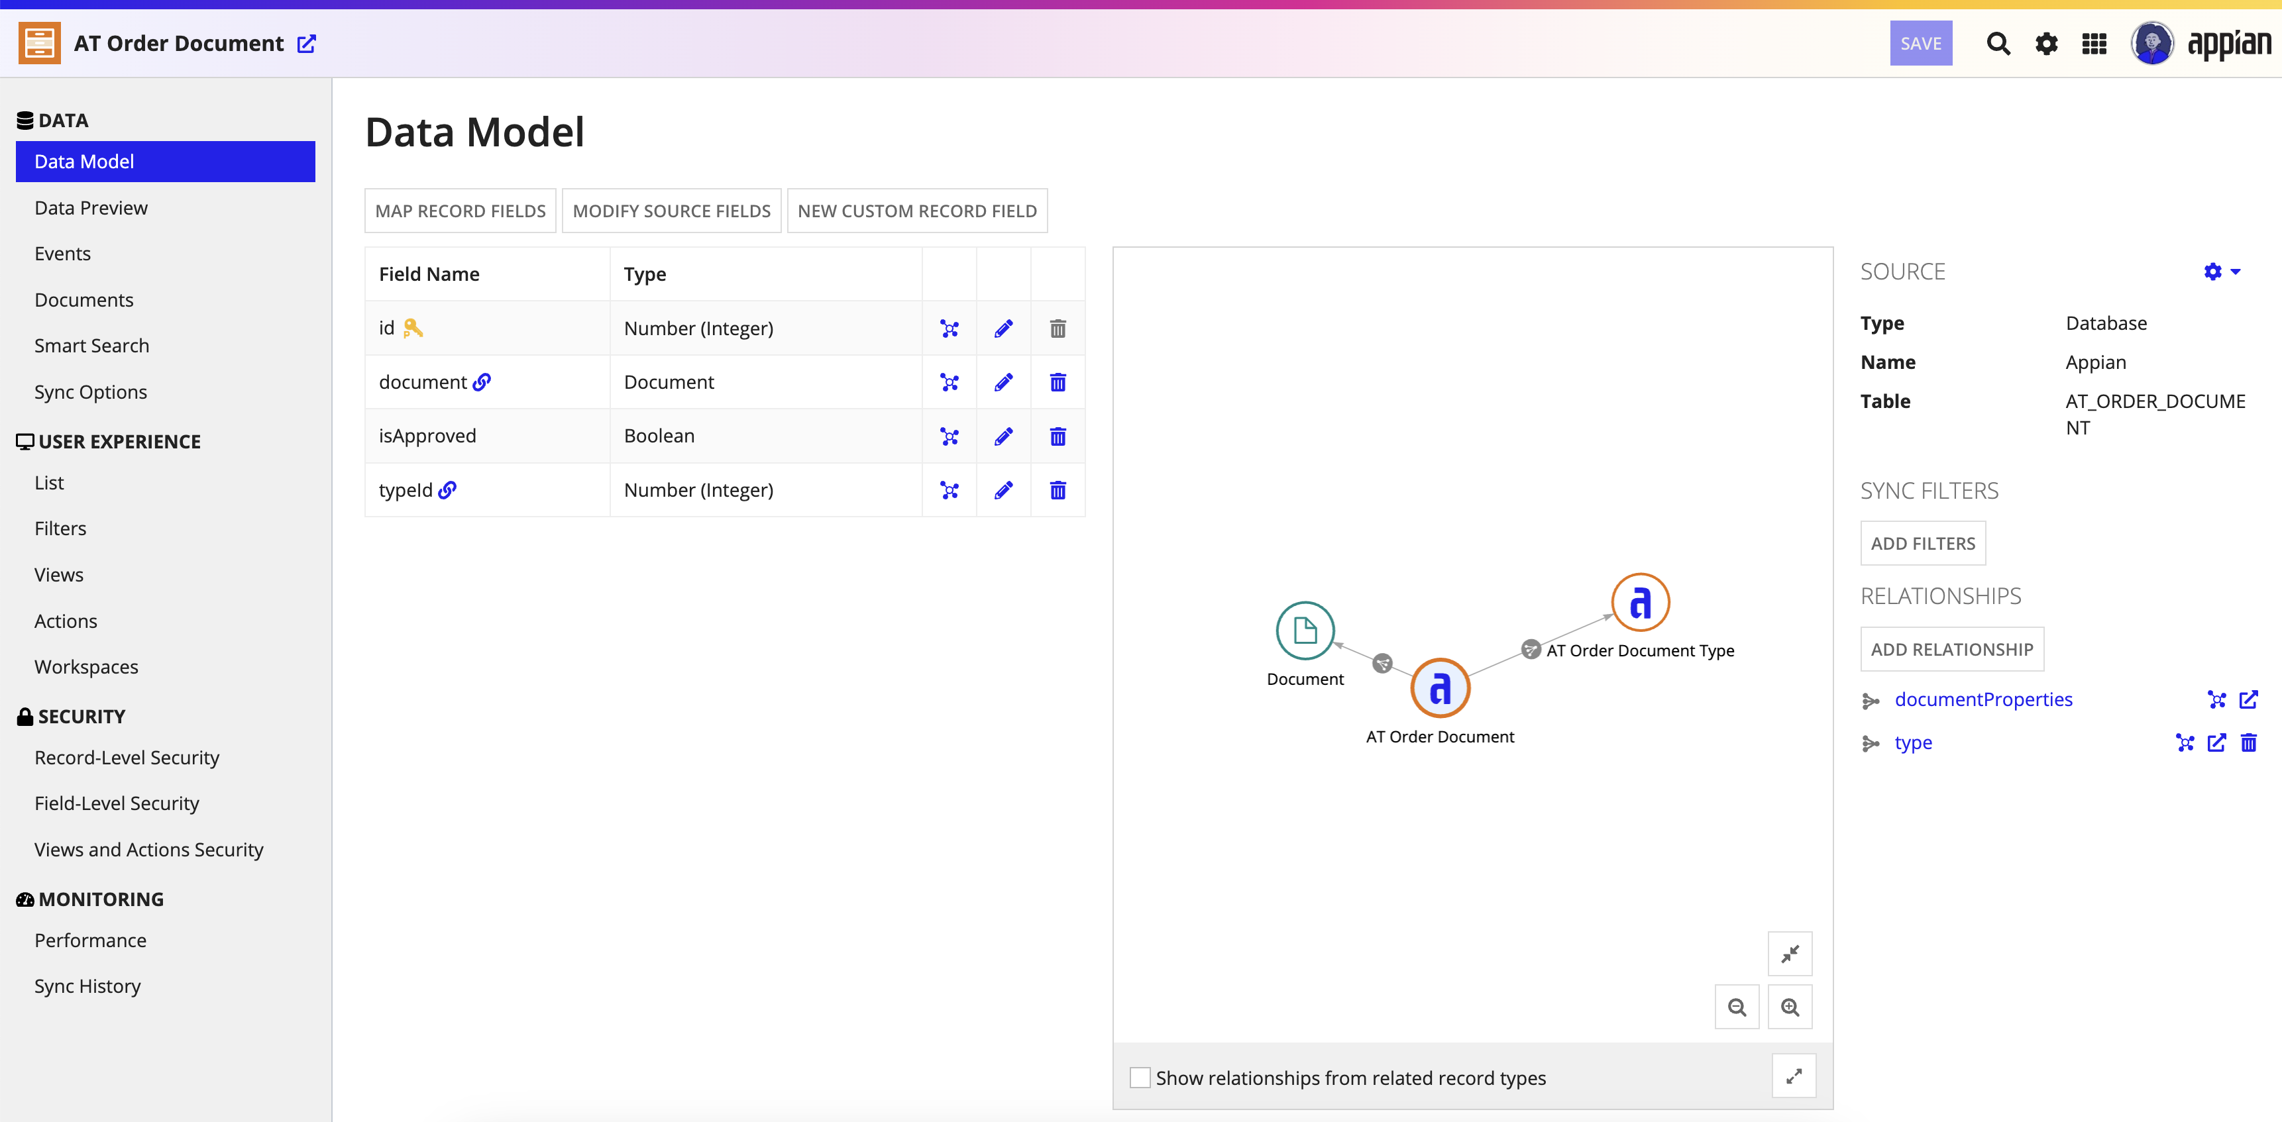This screenshot has height=1122, width=2282.
Task: Delete the isApproved field
Action: 1058,436
